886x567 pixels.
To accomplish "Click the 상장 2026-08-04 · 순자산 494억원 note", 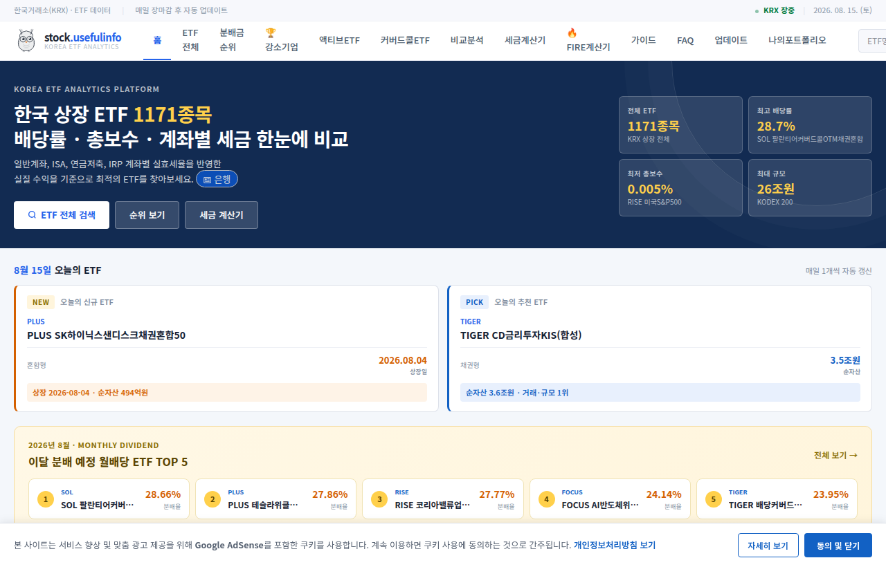I will (x=227, y=393).
